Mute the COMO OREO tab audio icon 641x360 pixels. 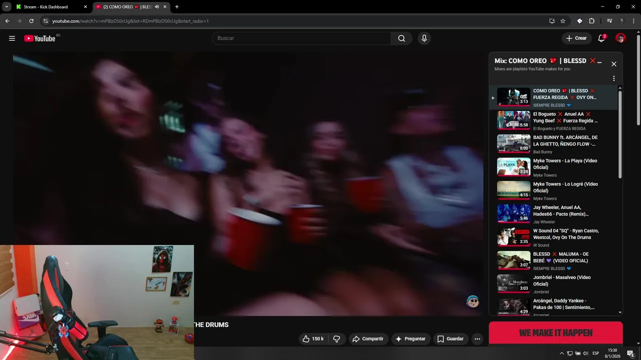157,7
